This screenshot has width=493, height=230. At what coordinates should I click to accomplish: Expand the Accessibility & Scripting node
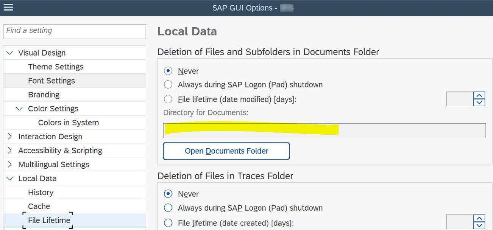tap(10, 151)
